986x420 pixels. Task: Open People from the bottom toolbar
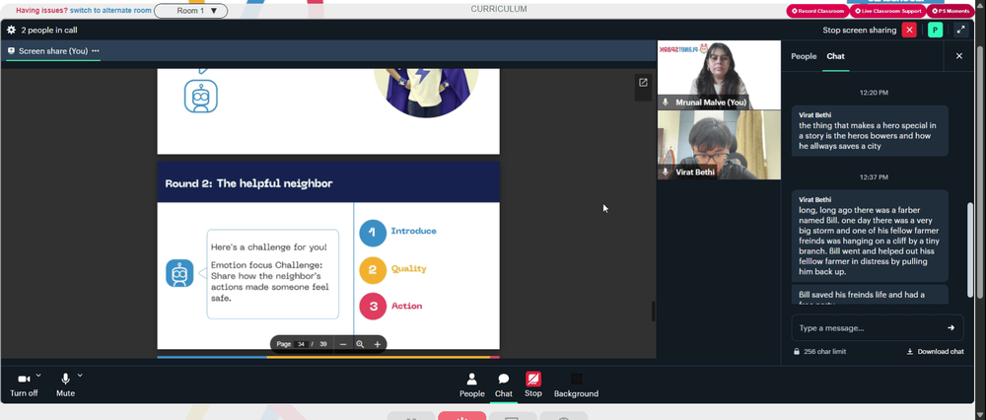[x=471, y=385]
